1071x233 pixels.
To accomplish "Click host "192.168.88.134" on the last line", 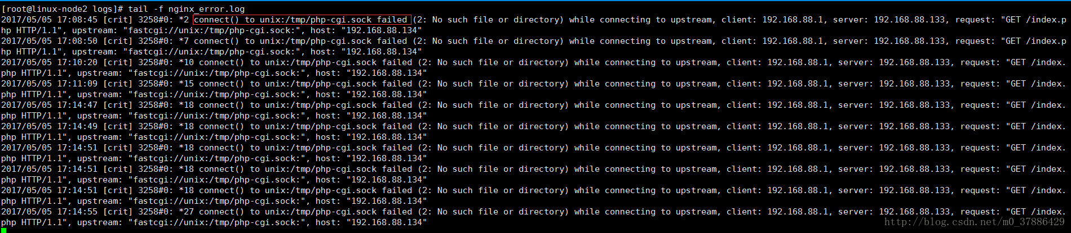I will [x=387, y=222].
